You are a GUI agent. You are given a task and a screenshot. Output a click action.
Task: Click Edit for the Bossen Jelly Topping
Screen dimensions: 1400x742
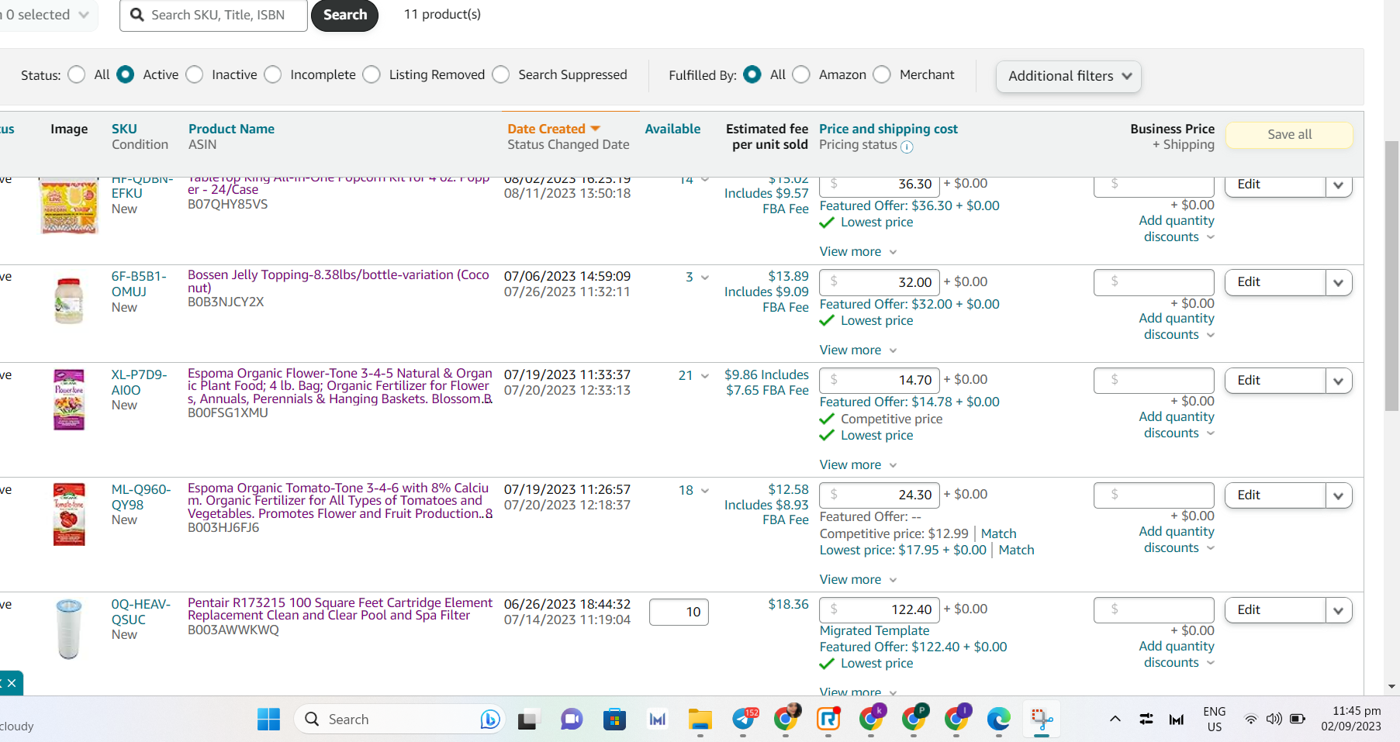tap(1275, 282)
